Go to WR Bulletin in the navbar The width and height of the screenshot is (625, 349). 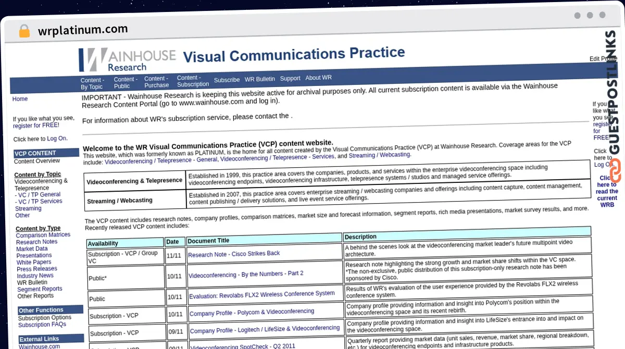pos(260,79)
